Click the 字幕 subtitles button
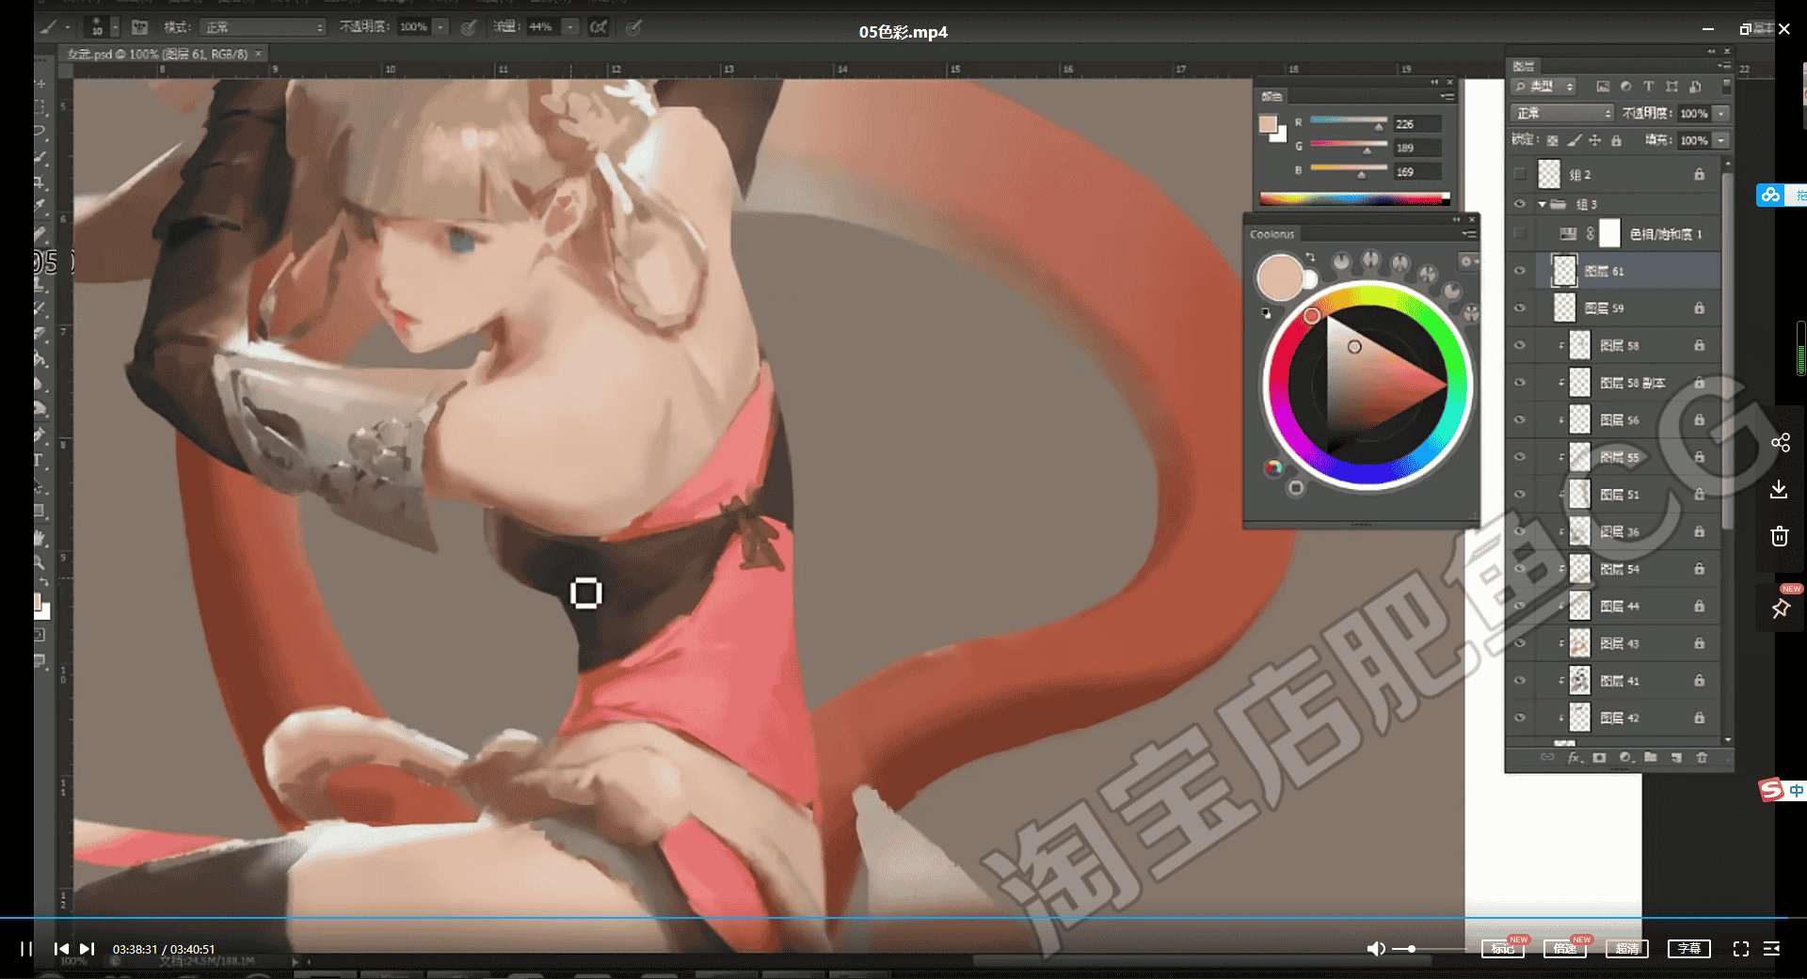The width and height of the screenshot is (1807, 979). point(1689,949)
